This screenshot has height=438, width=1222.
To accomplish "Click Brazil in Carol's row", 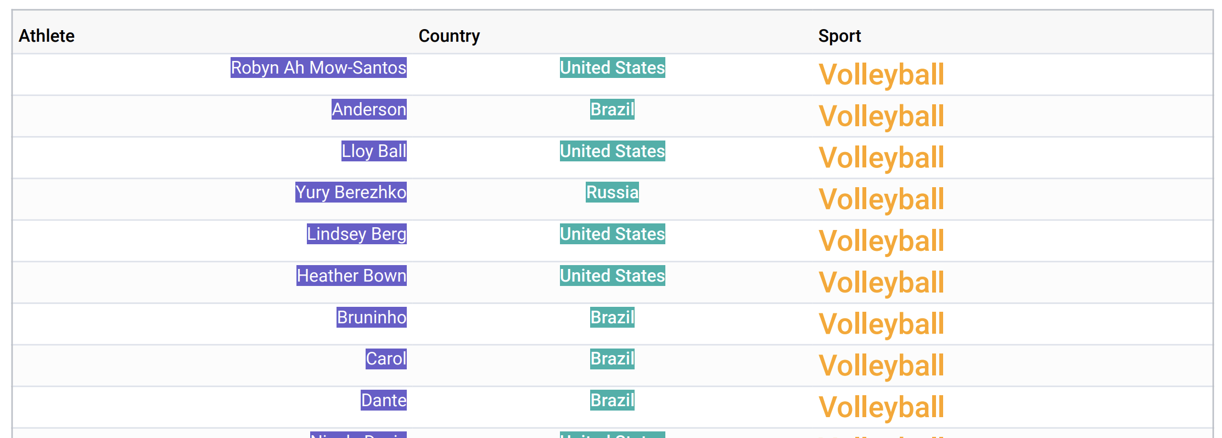I will coord(612,358).
